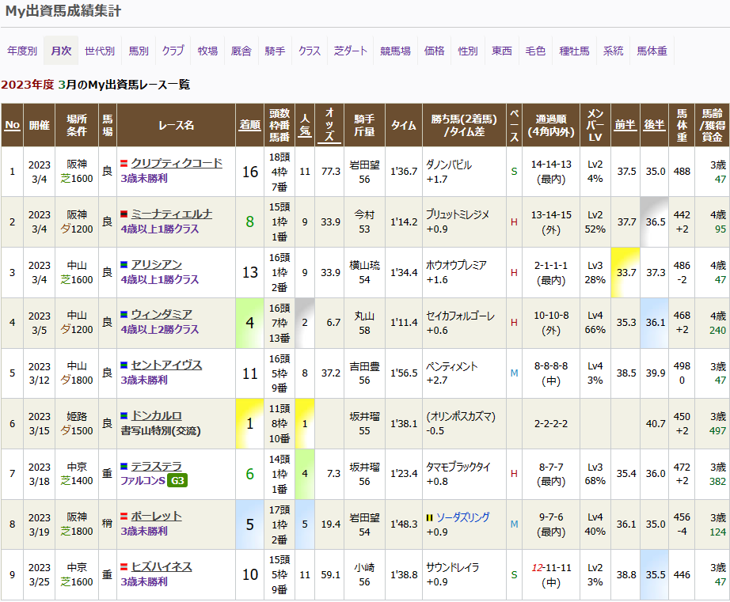The width and height of the screenshot is (730, 602).
Task: Sort by 後半 column header
Action: (654, 124)
